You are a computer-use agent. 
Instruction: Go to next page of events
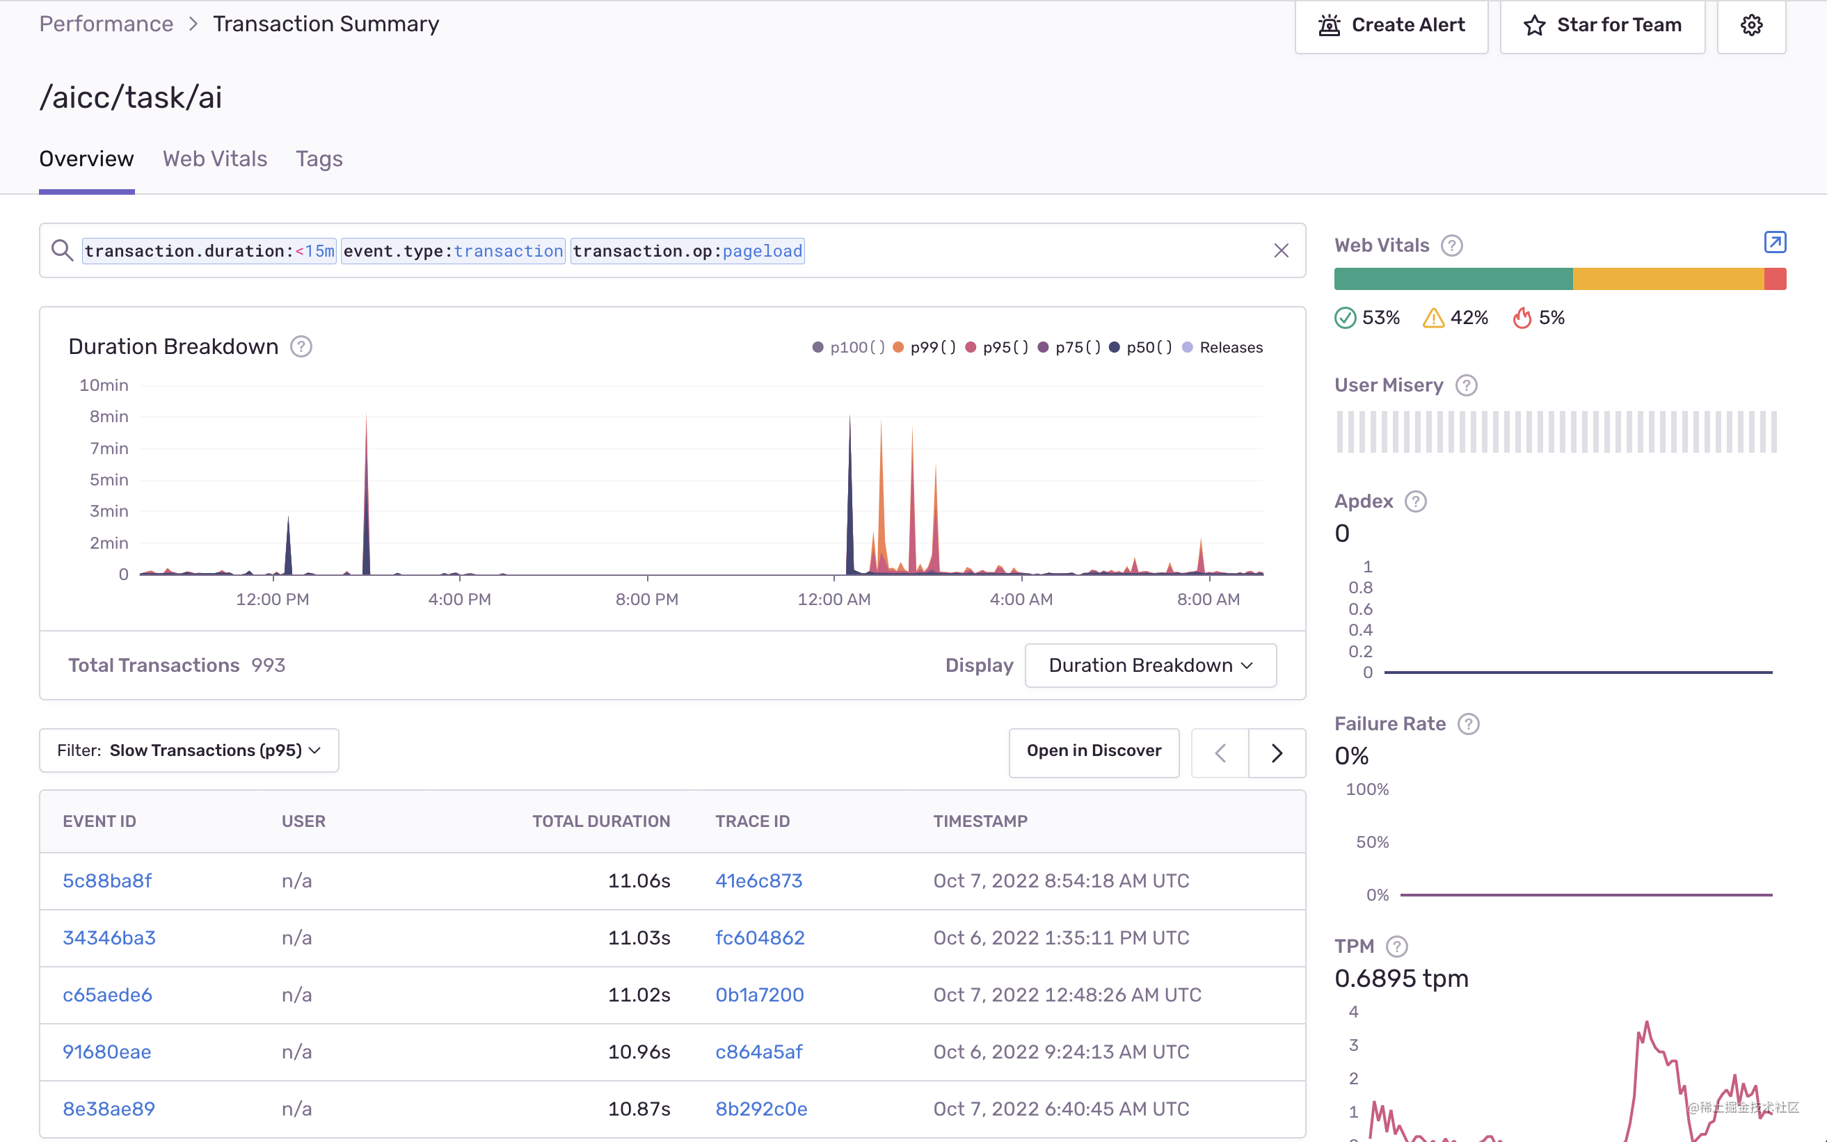click(x=1276, y=753)
